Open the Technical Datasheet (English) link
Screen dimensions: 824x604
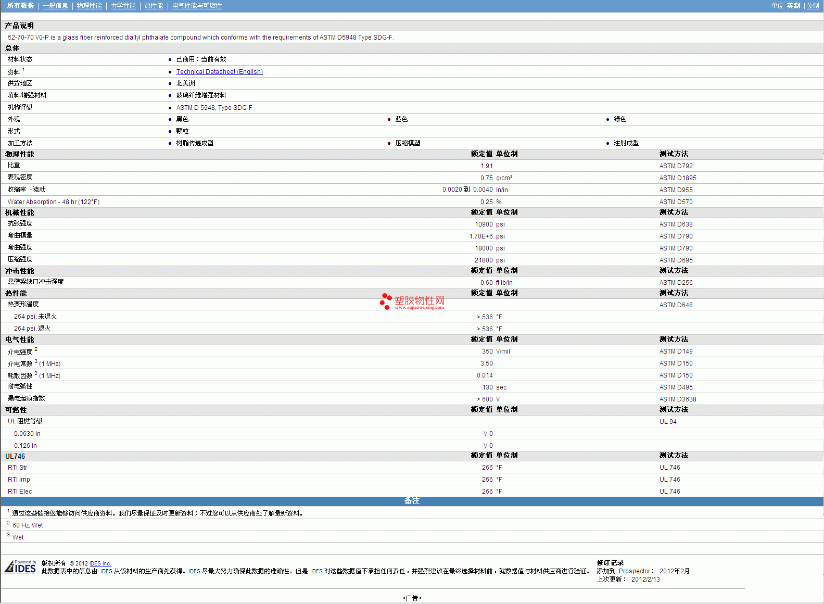pos(219,72)
